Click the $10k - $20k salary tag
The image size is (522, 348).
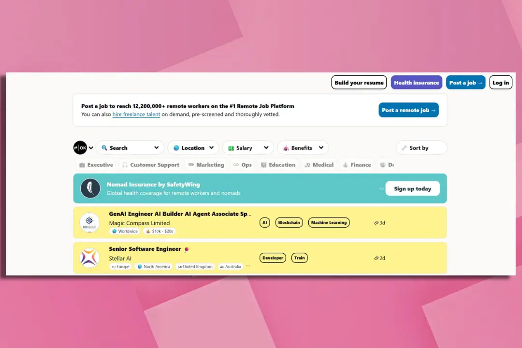pyautogui.click(x=159, y=231)
